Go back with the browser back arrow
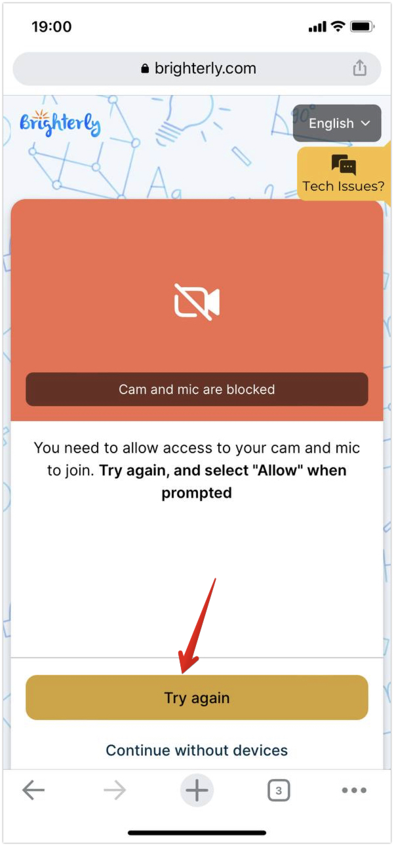This screenshot has width=394, height=846. (33, 791)
